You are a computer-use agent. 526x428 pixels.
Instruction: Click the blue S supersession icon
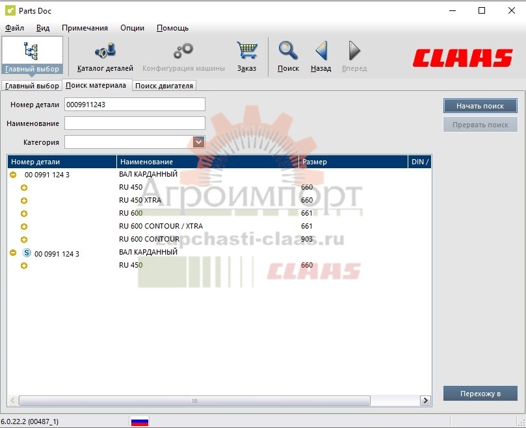pos(27,253)
